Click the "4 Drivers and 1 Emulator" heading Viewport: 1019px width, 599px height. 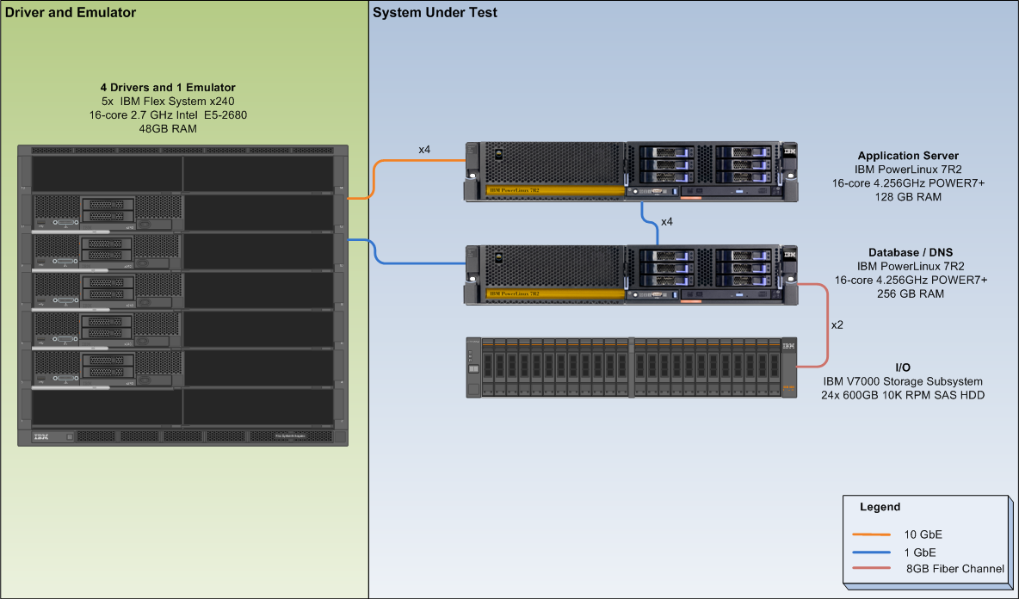[x=168, y=88]
